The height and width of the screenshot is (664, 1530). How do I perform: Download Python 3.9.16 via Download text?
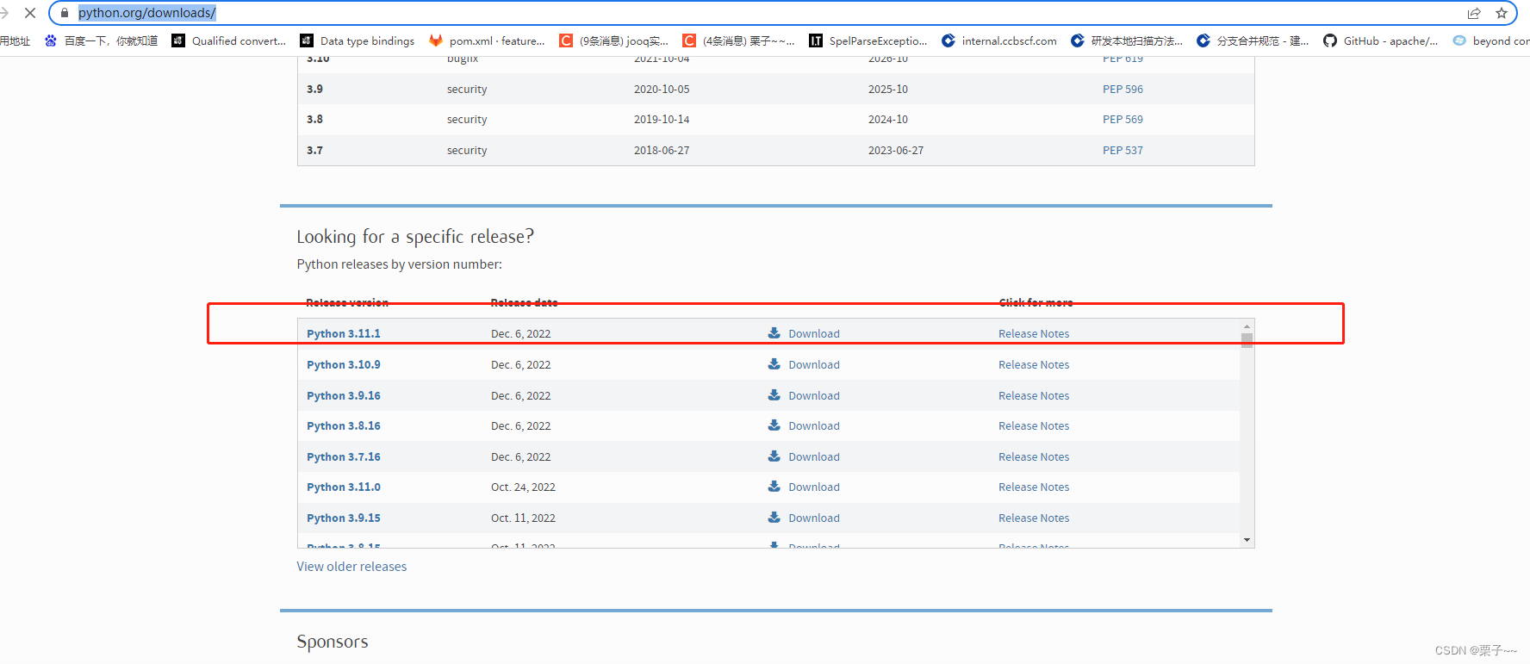[814, 395]
